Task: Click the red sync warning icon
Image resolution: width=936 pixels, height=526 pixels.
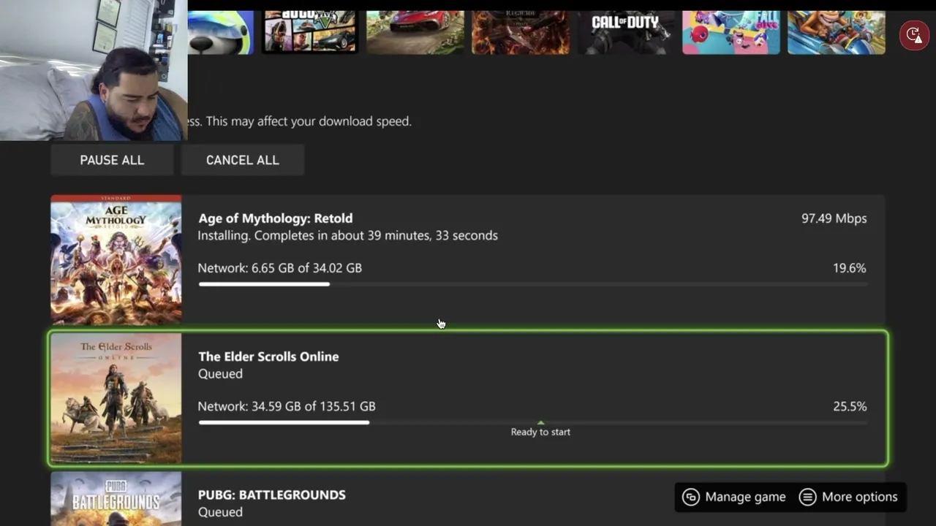Action: tap(914, 34)
